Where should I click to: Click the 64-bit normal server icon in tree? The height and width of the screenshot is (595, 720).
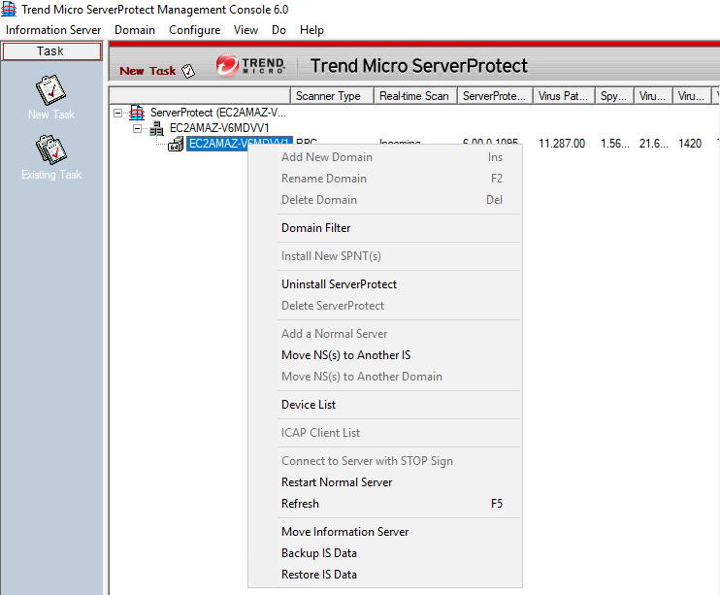click(x=176, y=144)
